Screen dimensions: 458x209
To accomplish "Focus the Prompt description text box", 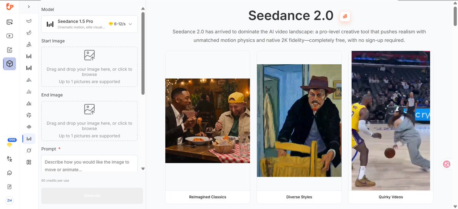I will pyautogui.click(x=89, y=164).
